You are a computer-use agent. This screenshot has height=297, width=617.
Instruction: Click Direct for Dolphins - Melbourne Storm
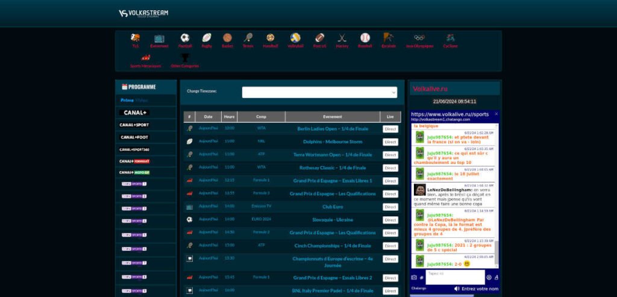pos(390,142)
